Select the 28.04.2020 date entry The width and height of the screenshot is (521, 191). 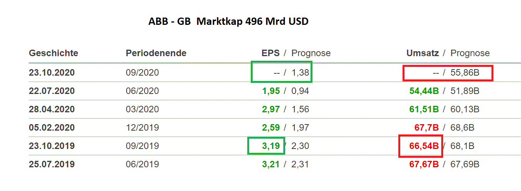(x=52, y=109)
